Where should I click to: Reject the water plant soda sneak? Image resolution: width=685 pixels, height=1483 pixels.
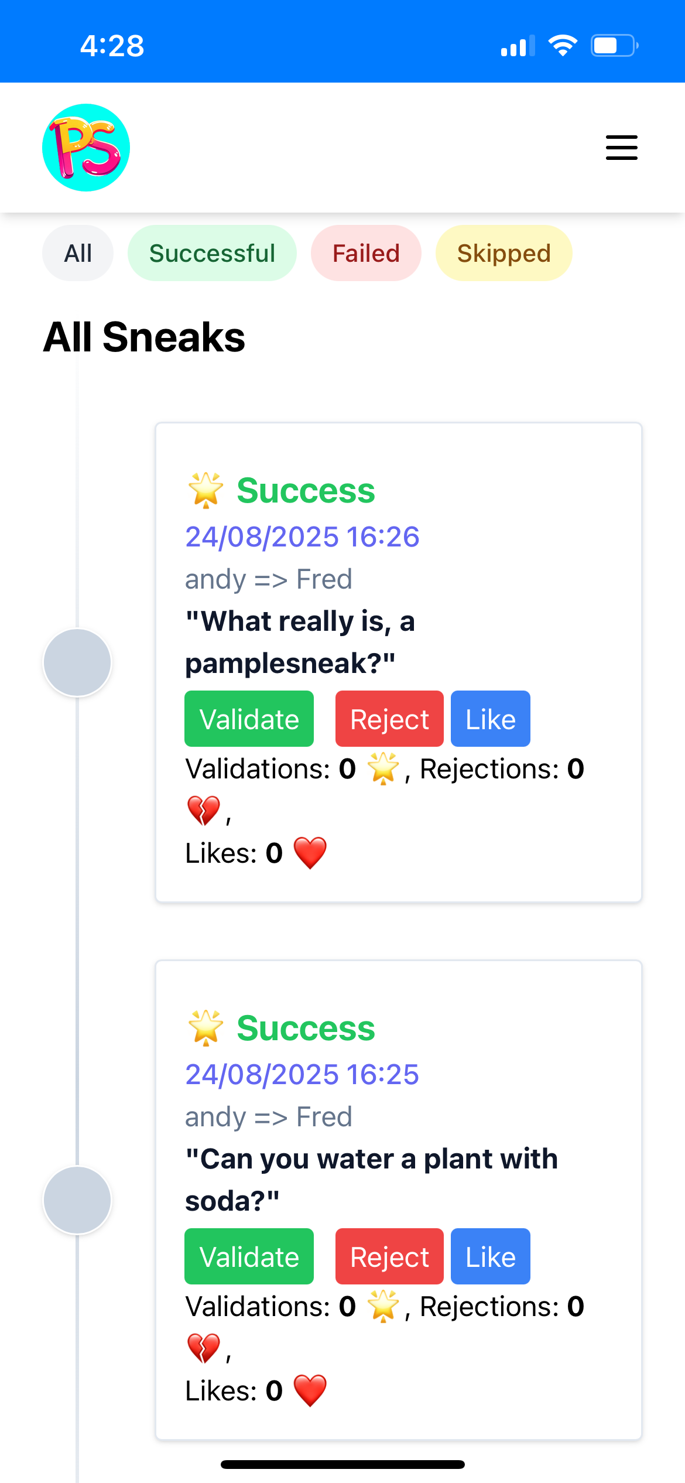point(389,1257)
